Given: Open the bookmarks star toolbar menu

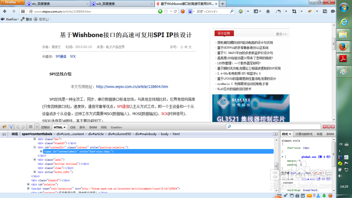Looking at the screenshot, I should (257, 11).
